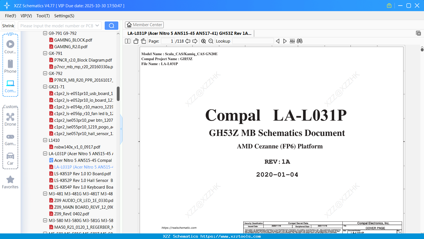424x239 pixels.
Task: Open the File(F) menu
Action: pyautogui.click(x=11, y=16)
